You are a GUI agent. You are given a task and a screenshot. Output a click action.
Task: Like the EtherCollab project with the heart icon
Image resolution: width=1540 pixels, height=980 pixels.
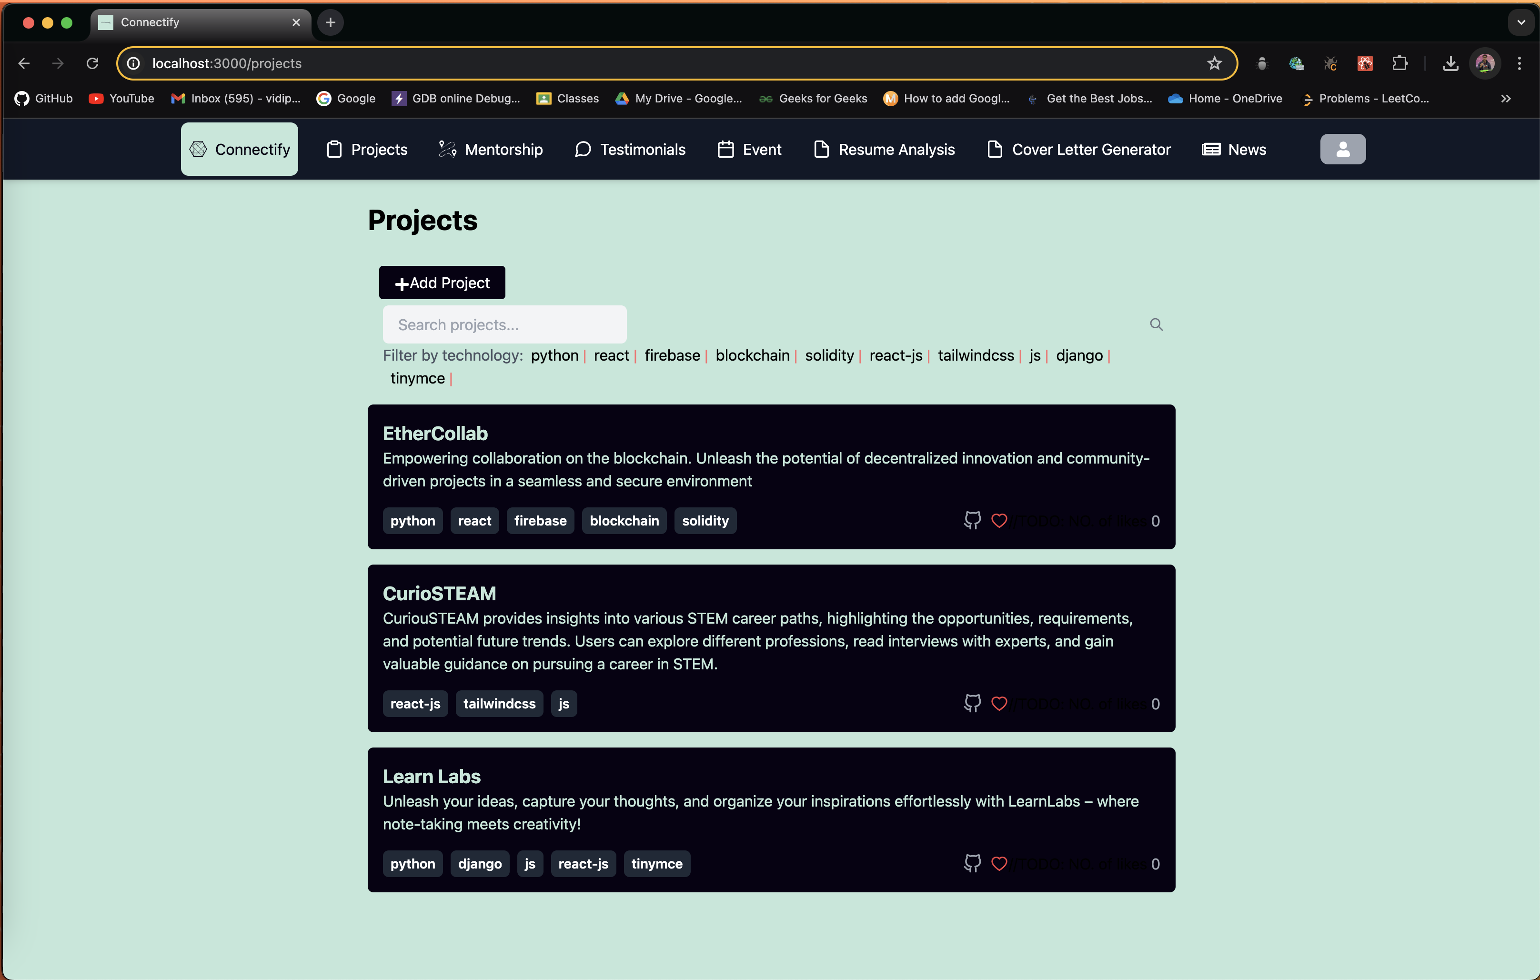tap(999, 520)
